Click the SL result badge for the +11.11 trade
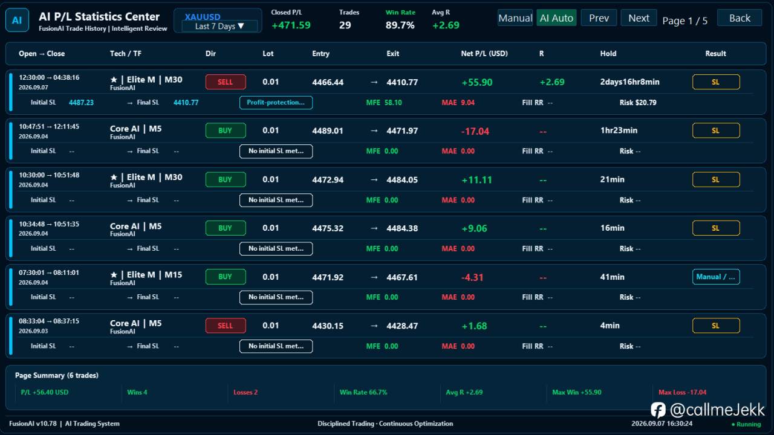Screen dimensions: 774x435 [x=716, y=179]
